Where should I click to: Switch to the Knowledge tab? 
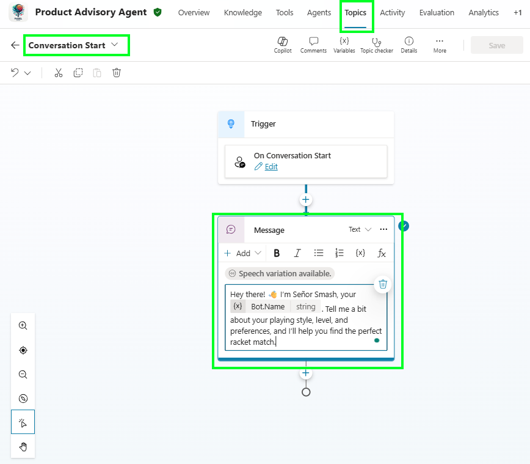[242, 12]
